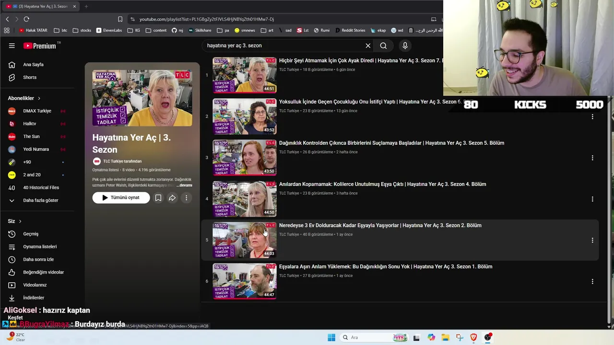Image resolution: width=614 pixels, height=345 pixels.
Task: Open thumbnail of 3. Sezon 4. Bölüm video
Action: 245,199
